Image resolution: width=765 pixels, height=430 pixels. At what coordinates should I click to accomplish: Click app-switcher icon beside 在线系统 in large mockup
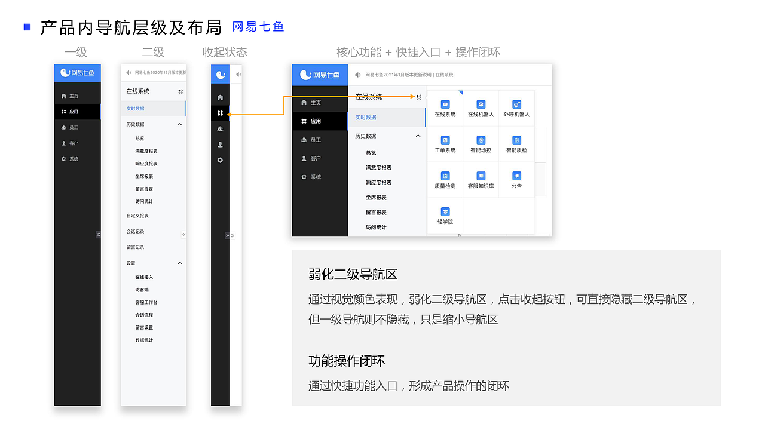(419, 97)
